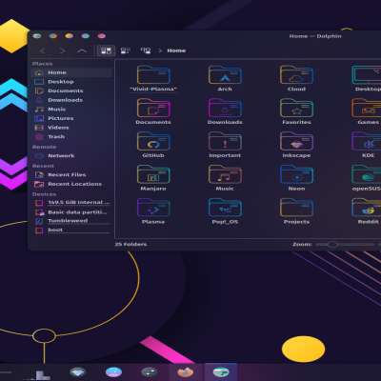Image resolution: width=381 pixels, height=381 pixels.
Task: Click the green window menu titlebar button
Action: pos(37,36)
